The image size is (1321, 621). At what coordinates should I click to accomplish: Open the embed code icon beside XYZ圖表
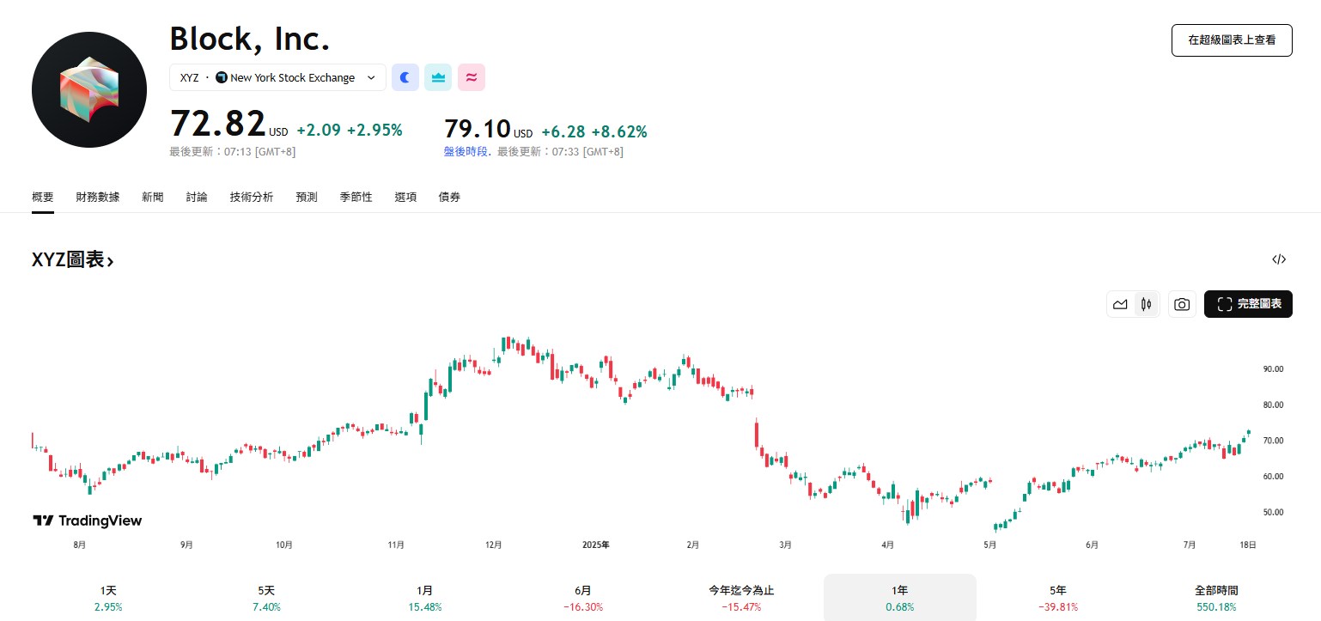(1279, 259)
